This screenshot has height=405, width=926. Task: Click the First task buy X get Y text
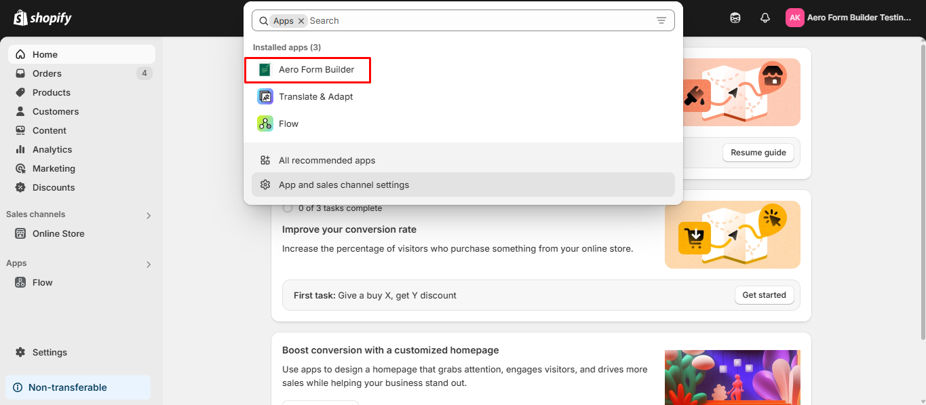pyautogui.click(x=375, y=296)
